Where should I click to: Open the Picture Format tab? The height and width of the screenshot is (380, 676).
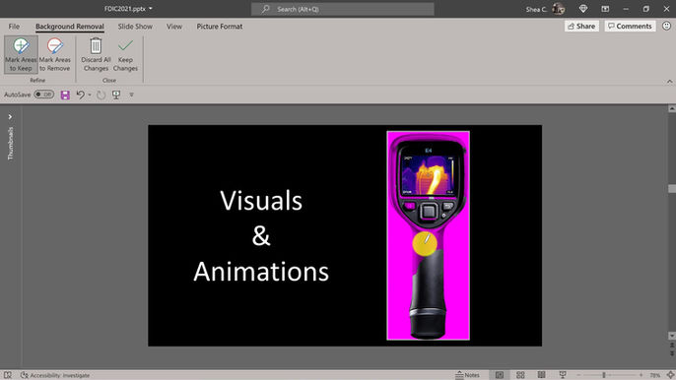[220, 27]
